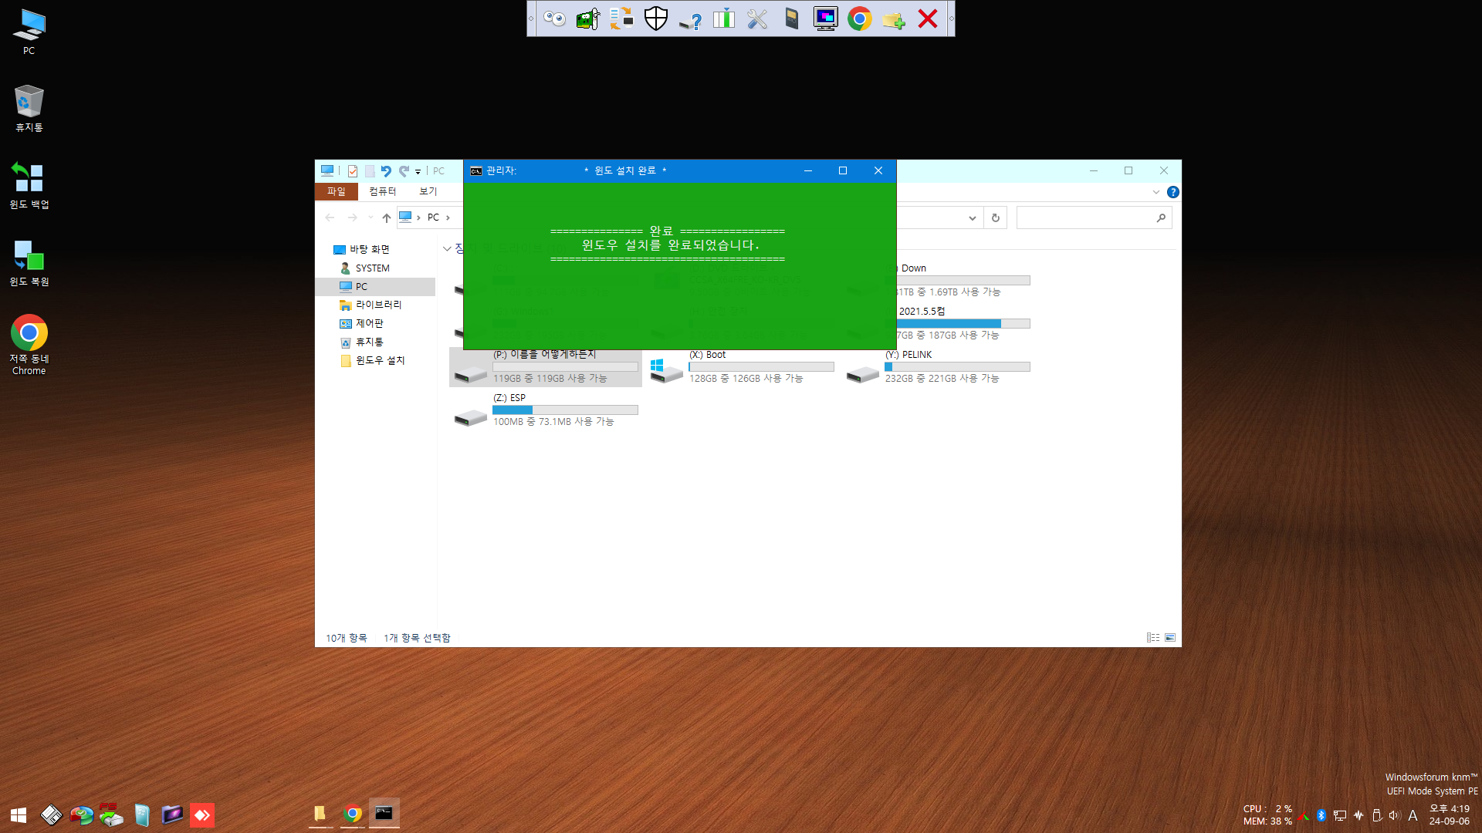Open the purple folder icon on taskbar
Image resolution: width=1482 pixels, height=833 pixels.
click(172, 814)
